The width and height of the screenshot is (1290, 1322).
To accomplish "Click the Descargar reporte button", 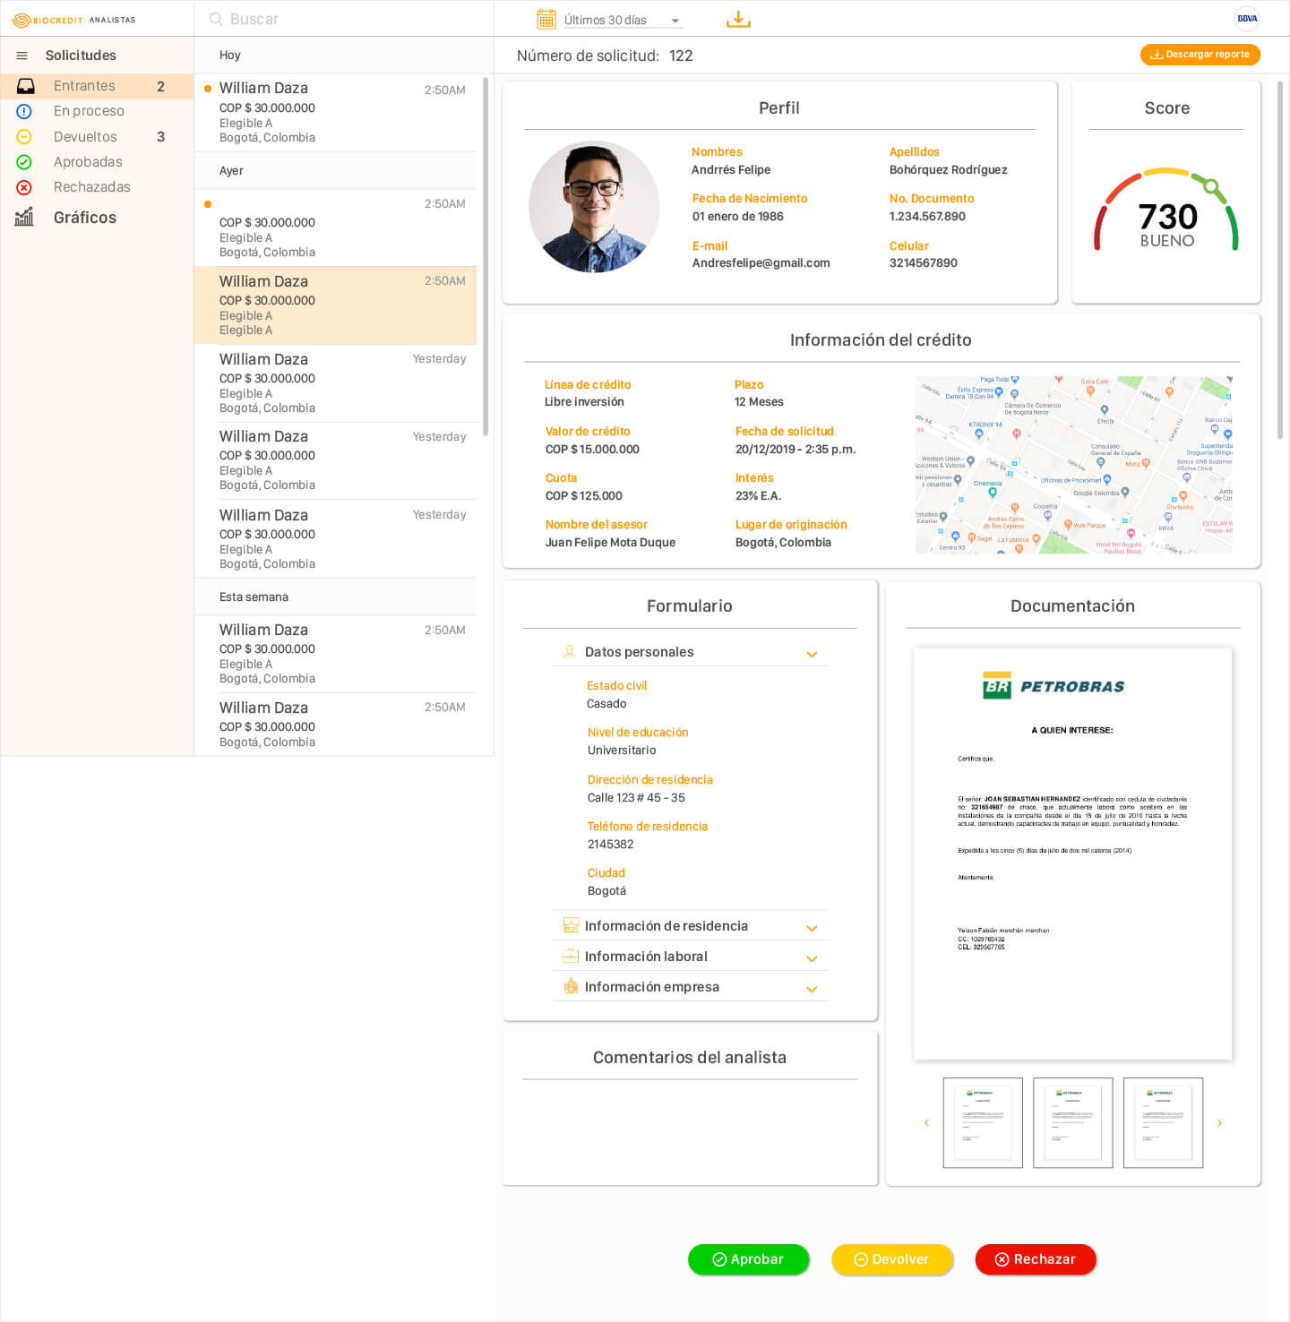I will [1200, 55].
